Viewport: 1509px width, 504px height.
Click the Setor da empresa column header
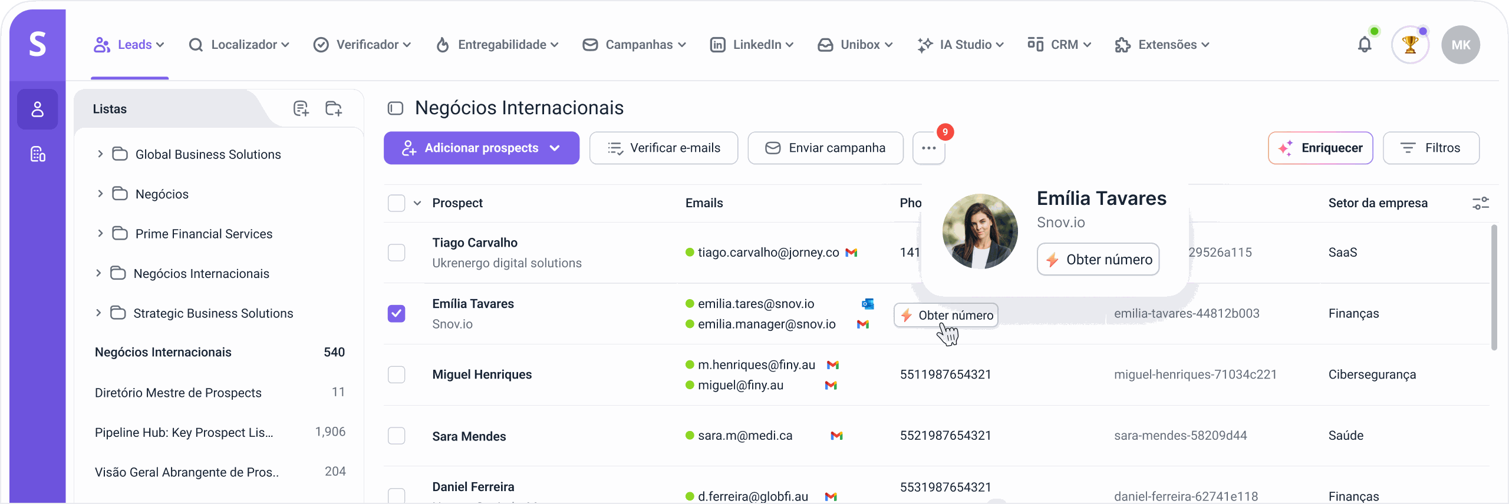pos(1378,203)
